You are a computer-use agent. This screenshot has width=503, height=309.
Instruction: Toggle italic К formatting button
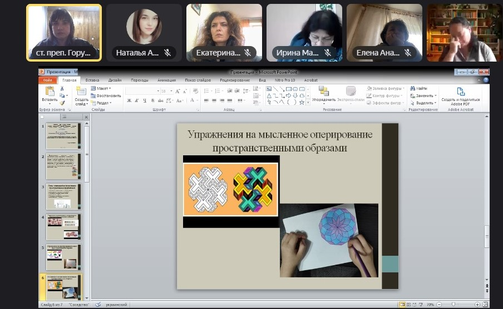click(137, 100)
